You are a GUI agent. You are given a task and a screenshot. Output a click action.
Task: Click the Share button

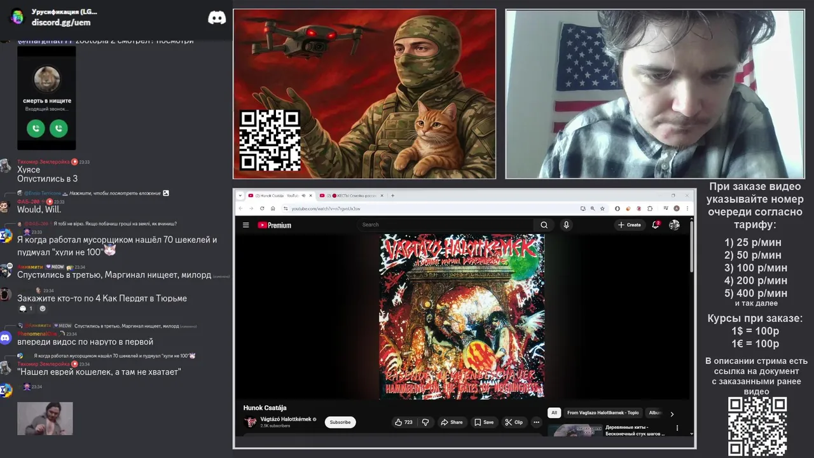(451, 422)
